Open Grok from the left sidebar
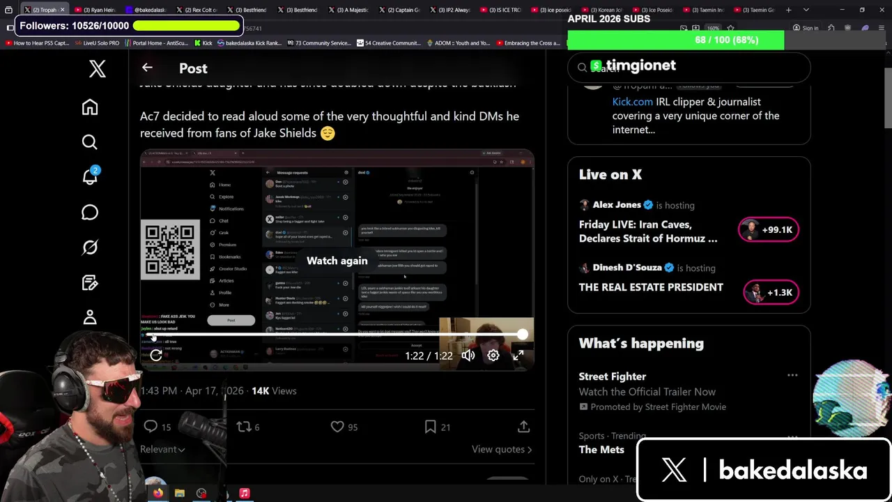The width and height of the screenshot is (892, 502). tap(90, 248)
